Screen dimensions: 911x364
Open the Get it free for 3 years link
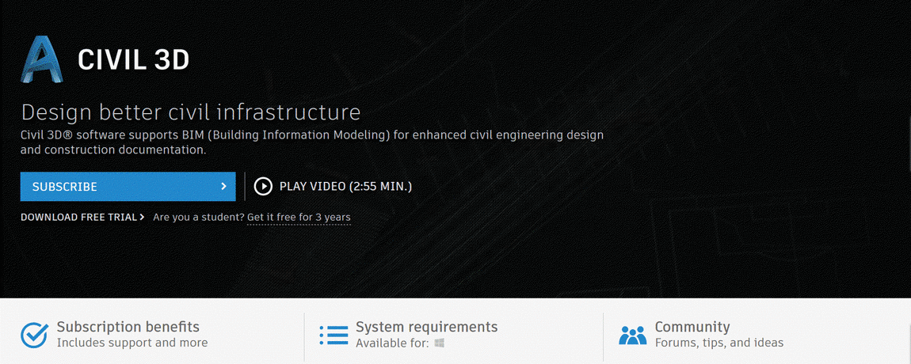299,218
